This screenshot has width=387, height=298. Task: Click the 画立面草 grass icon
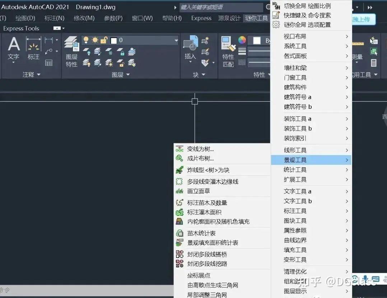[x=179, y=191]
